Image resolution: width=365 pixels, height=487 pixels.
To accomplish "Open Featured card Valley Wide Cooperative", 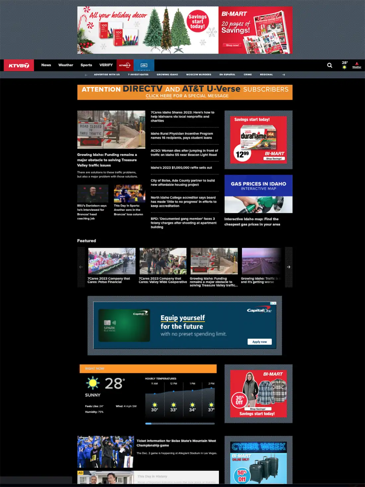I will pos(163,265).
